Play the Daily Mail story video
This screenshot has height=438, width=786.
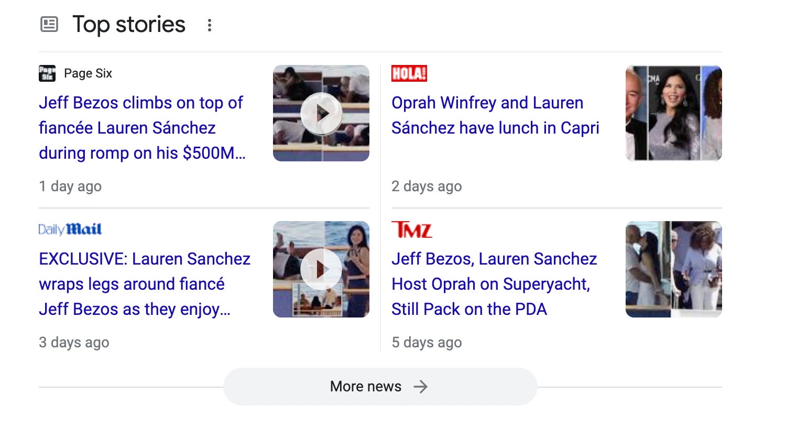(x=321, y=269)
